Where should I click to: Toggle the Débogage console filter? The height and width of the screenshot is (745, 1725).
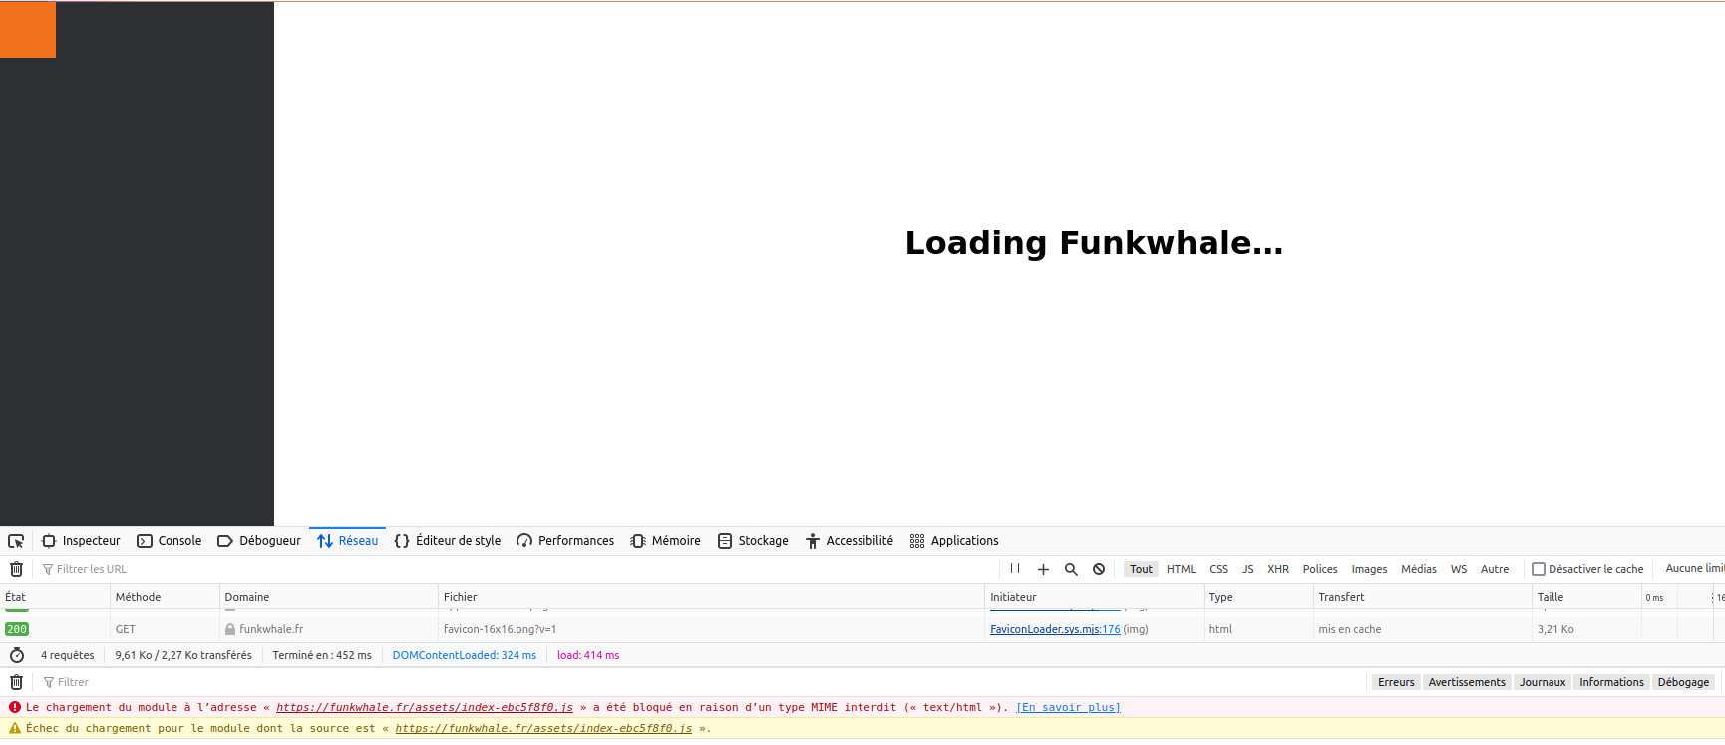coord(1683,682)
